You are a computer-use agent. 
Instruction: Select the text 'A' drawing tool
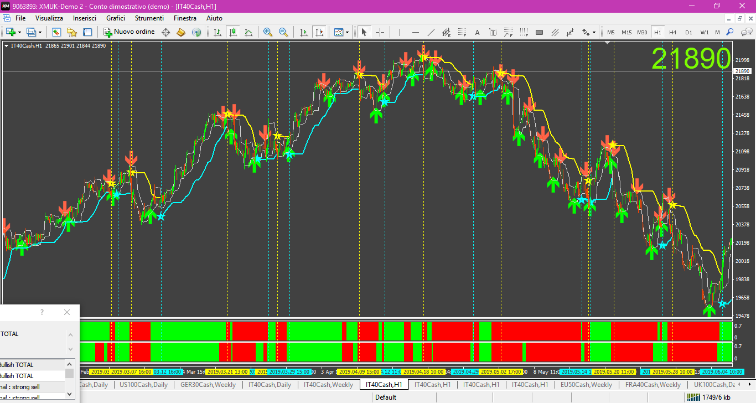pyautogui.click(x=477, y=32)
